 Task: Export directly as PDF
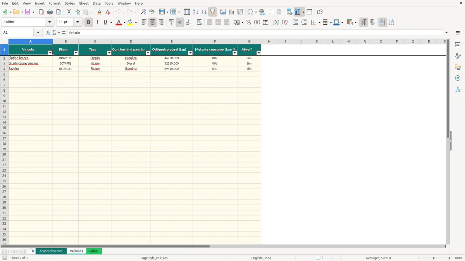41,12
